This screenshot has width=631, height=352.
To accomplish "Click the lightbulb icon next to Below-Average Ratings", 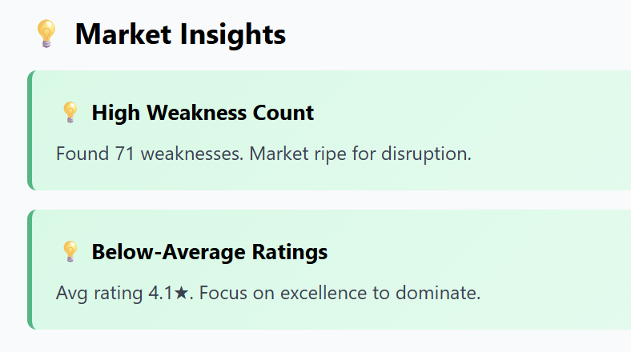I will [x=70, y=252].
